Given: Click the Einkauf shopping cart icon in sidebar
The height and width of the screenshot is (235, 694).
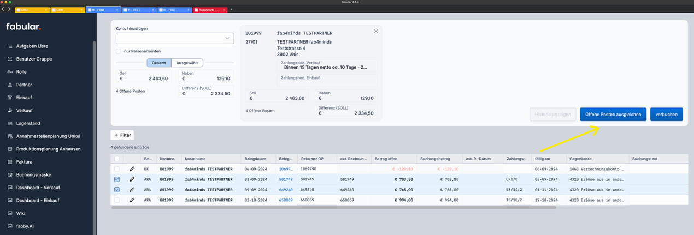Looking at the screenshot, I should (x=10, y=98).
